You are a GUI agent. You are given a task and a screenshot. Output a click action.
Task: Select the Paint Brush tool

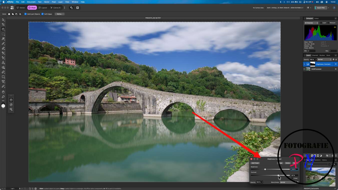tap(3, 44)
